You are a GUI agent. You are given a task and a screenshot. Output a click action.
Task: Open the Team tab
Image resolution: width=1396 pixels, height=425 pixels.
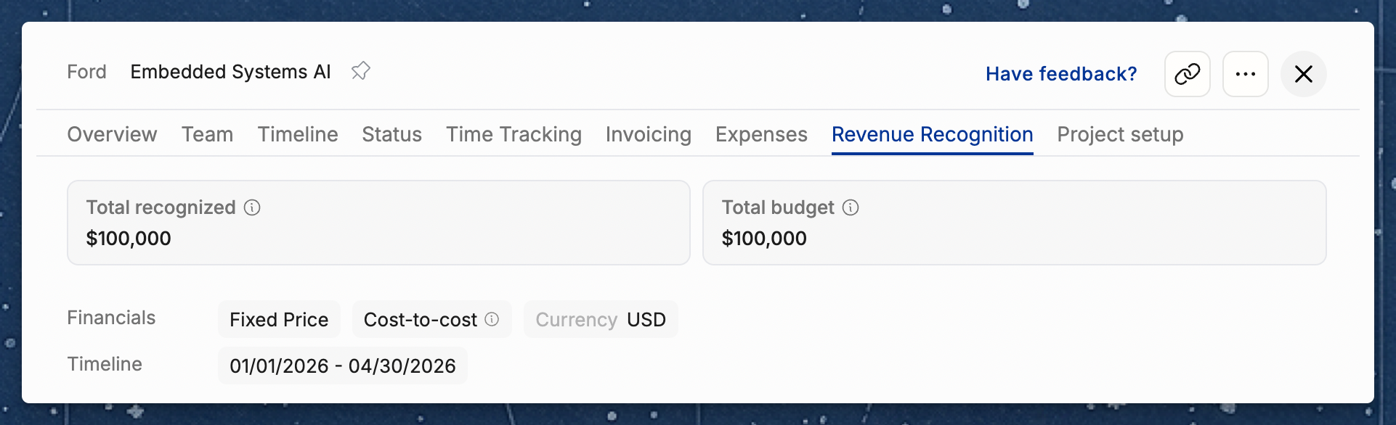207,134
